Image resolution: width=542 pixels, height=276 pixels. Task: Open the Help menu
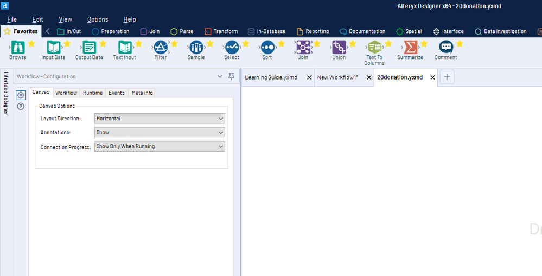(130, 19)
